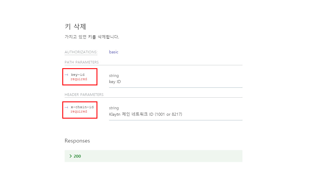Click the tree connector icon beside x-chain-id
Image resolution: width=310 pixels, height=190 pixels.
[x=66, y=107]
